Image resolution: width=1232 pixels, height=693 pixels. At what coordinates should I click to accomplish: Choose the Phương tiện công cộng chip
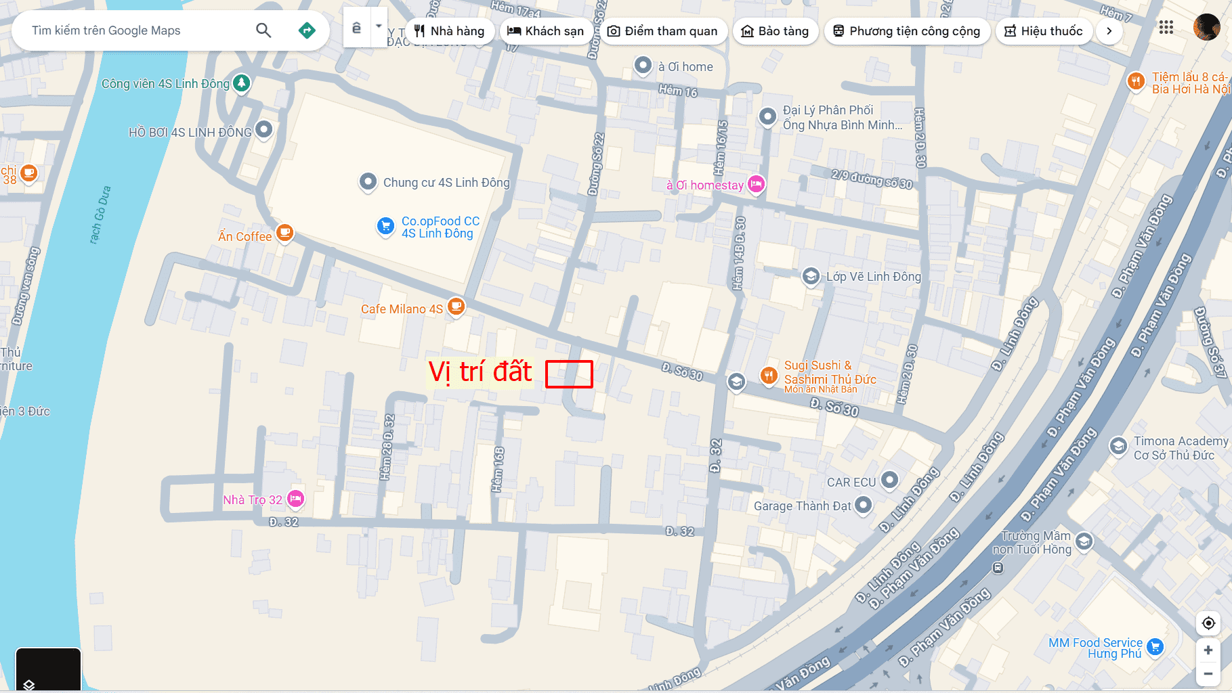[x=907, y=31]
